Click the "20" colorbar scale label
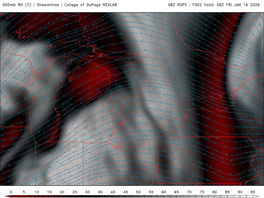Image resolution: width=264 pixels, height=198 pixels. click(62, 192)
